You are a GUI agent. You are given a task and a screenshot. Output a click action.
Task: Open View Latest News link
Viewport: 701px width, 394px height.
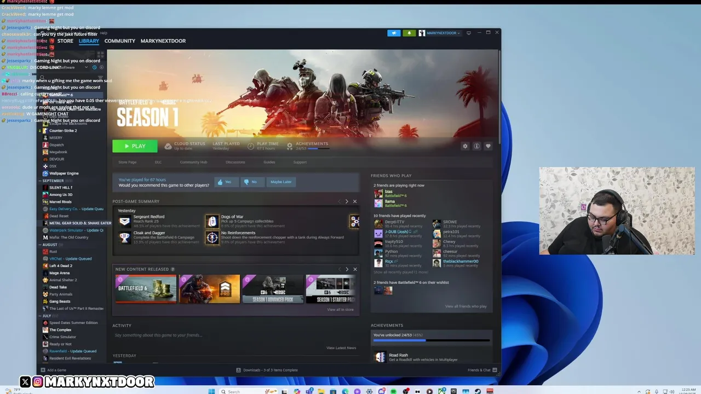pyautogui.click(x=341, y=348)
